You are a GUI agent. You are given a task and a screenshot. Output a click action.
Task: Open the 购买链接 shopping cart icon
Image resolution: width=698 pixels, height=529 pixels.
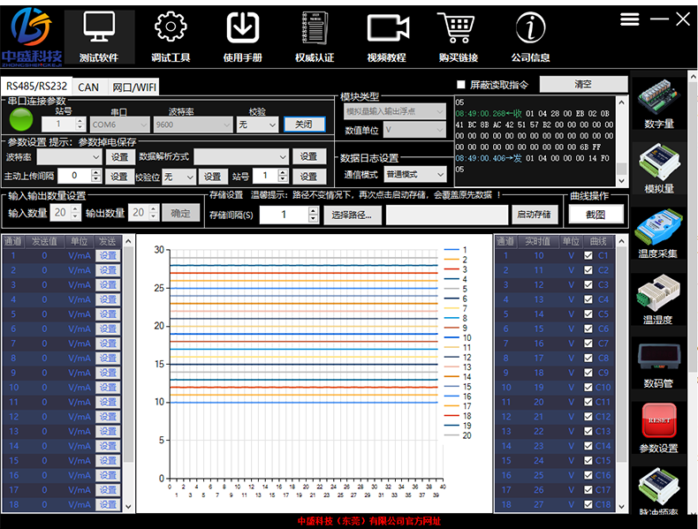click(457, 28)
